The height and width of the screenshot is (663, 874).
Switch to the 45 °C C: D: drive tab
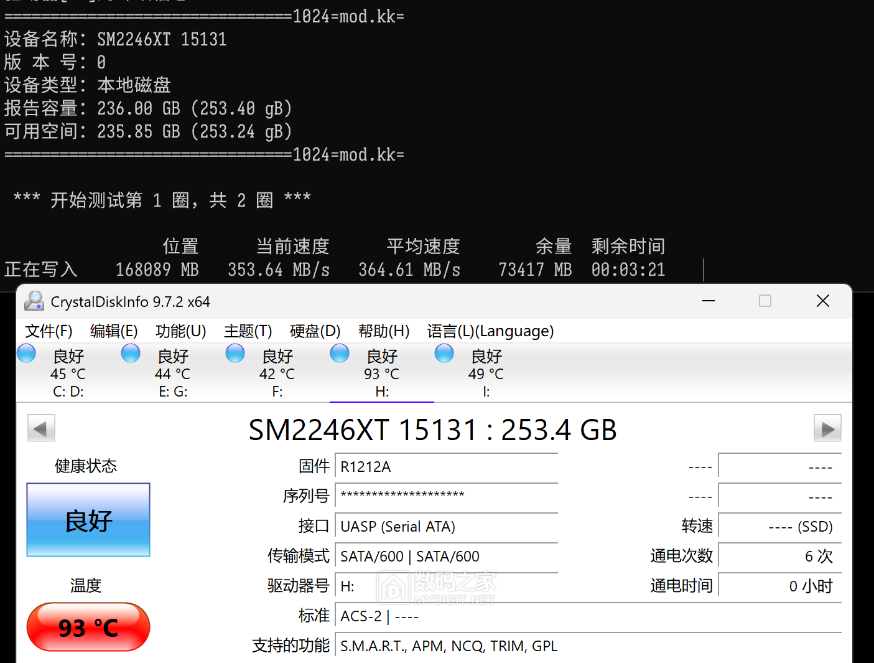pos(68,373)
